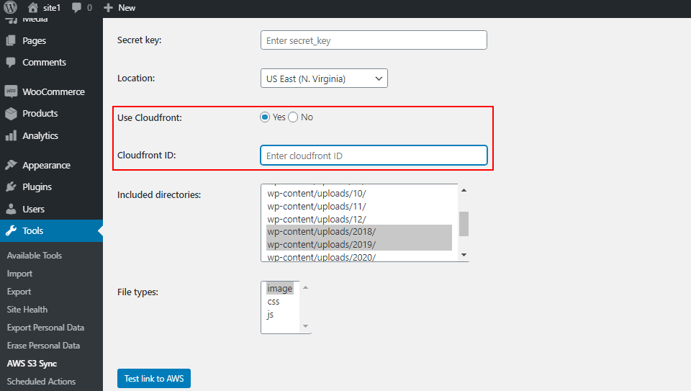Focus the Cloudfront ID input field
The image size is (691, 391).
(374, 155)
